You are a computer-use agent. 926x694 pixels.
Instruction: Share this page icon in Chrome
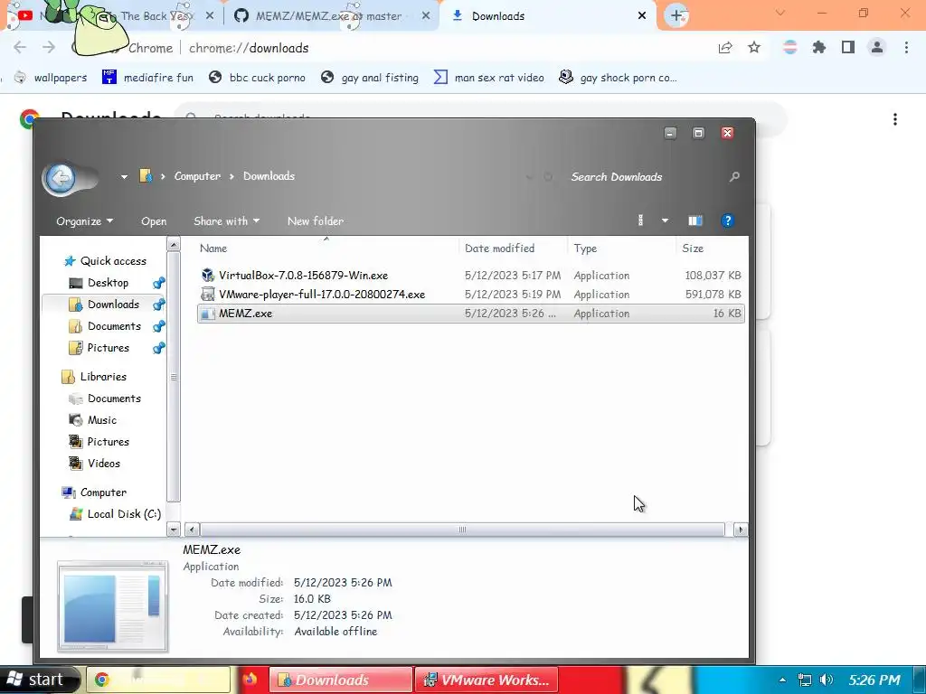tap(725, 47)
